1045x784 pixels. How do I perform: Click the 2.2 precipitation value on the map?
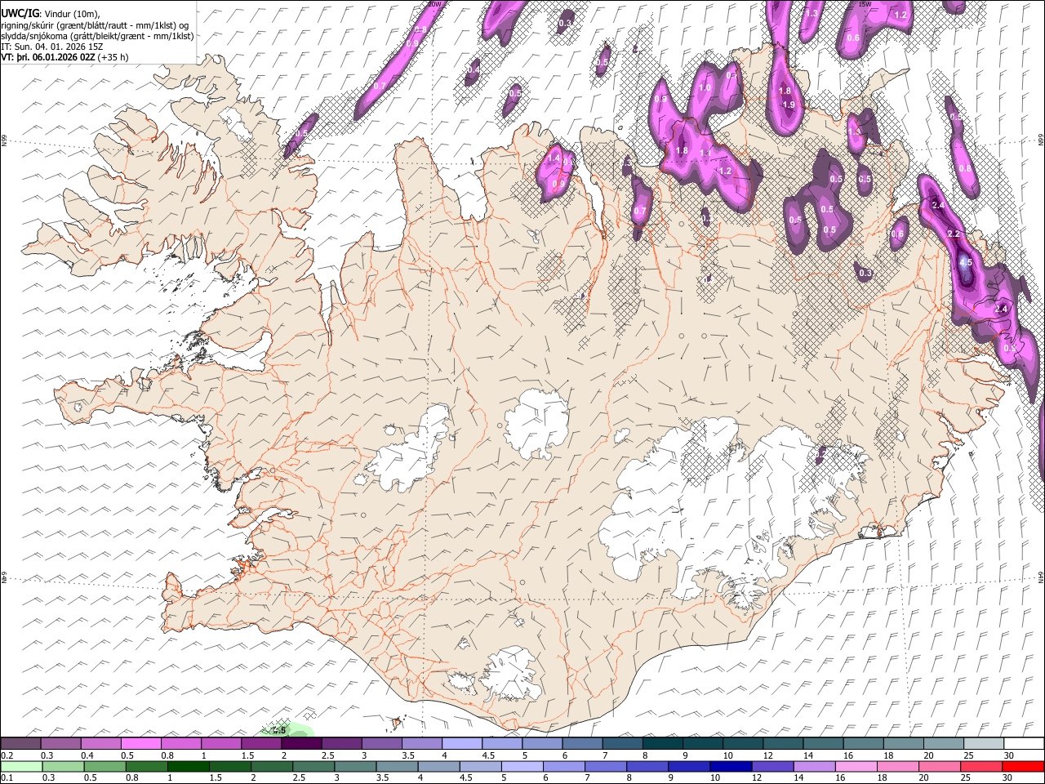coord(954,234)
